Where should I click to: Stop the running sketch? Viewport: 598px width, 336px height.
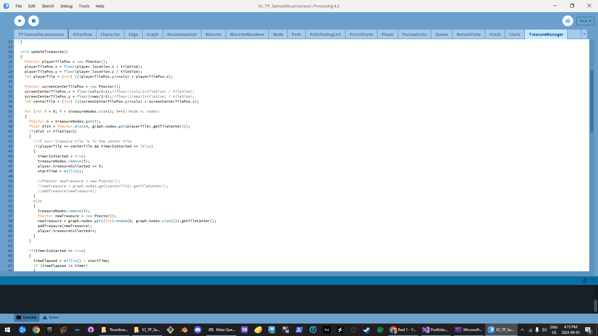click(x=34, y=21)
